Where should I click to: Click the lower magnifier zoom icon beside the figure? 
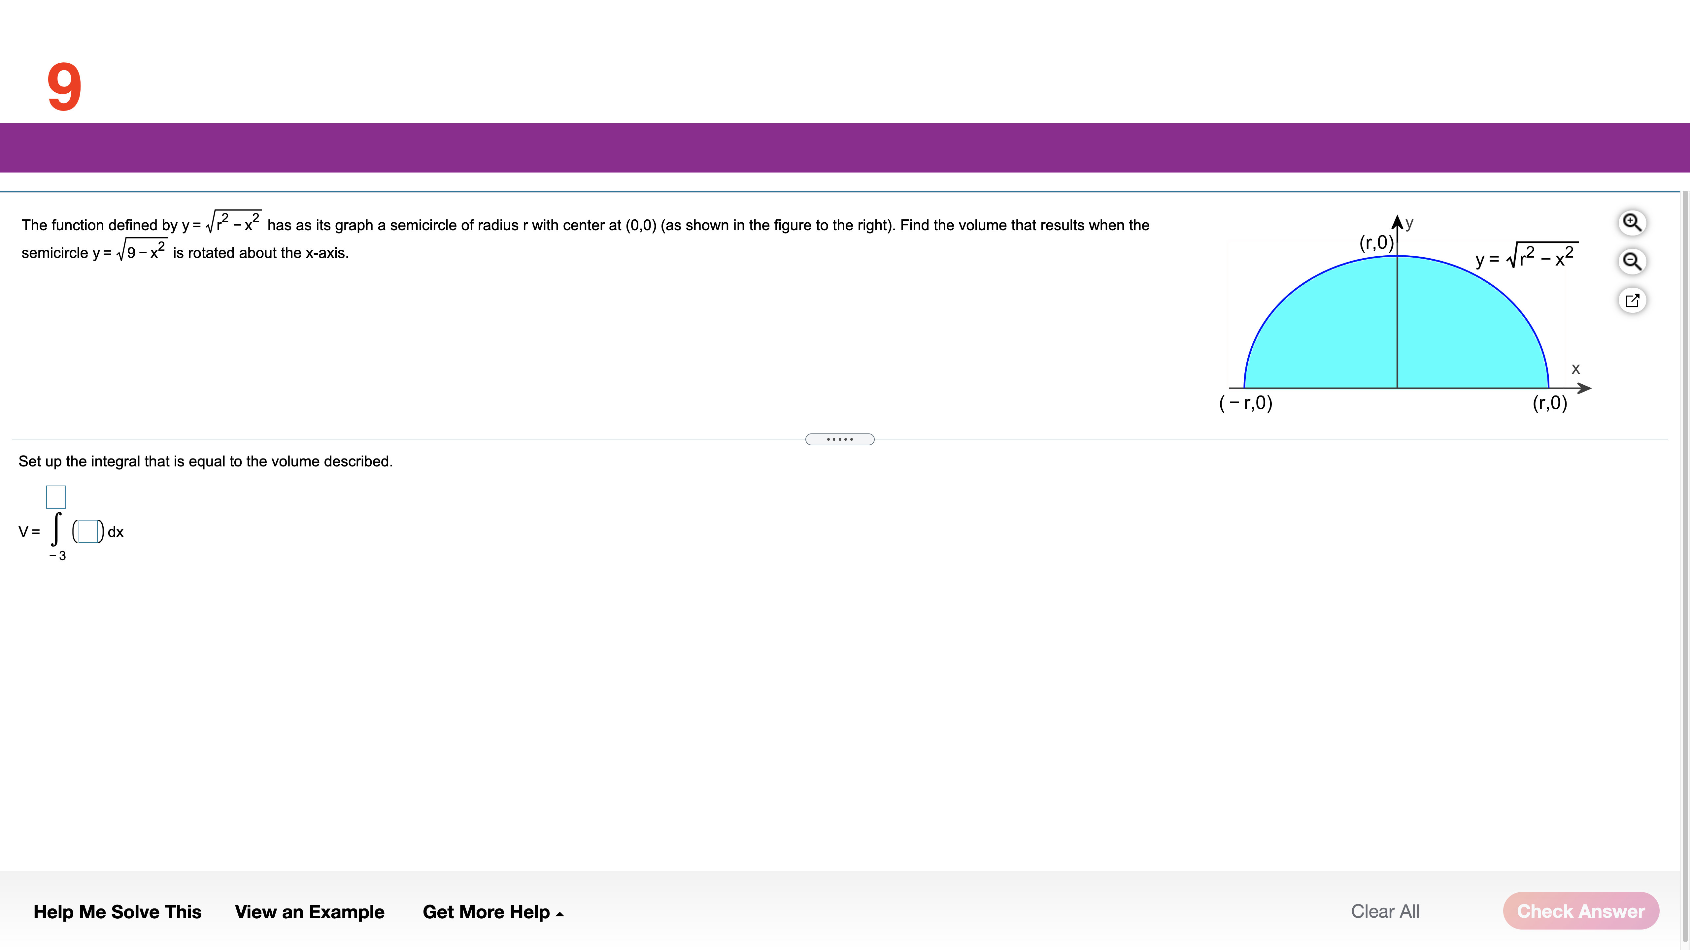click(1633, 261)
